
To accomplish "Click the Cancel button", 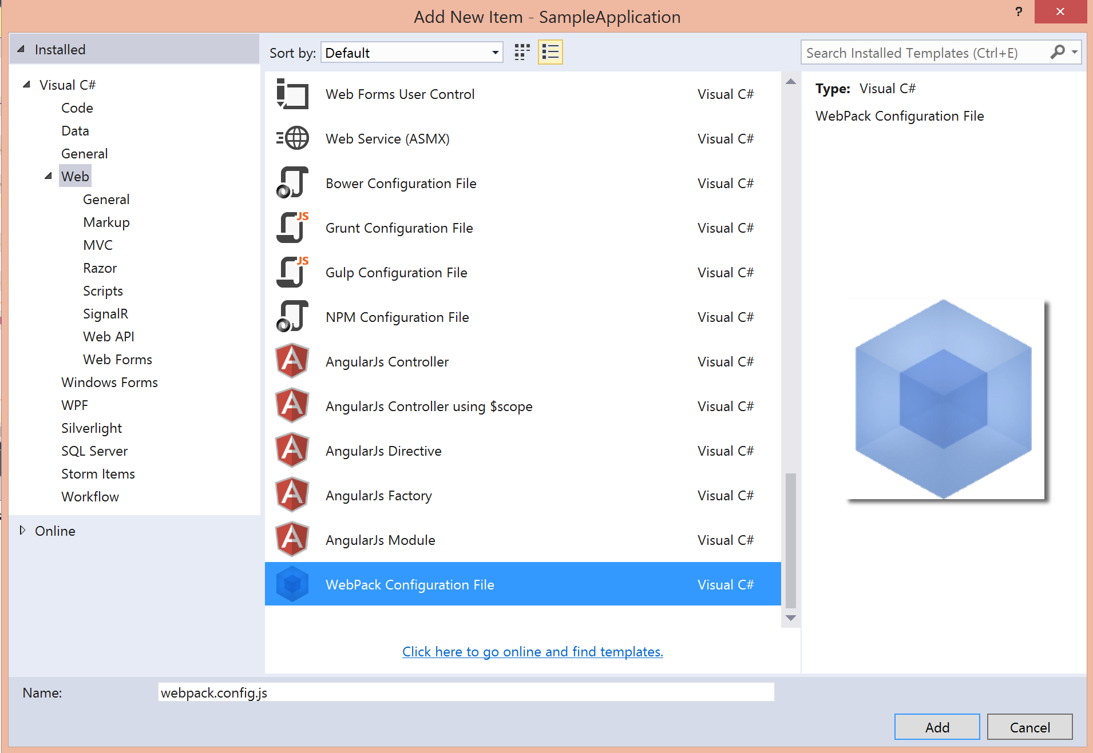I will point(1030,727).
